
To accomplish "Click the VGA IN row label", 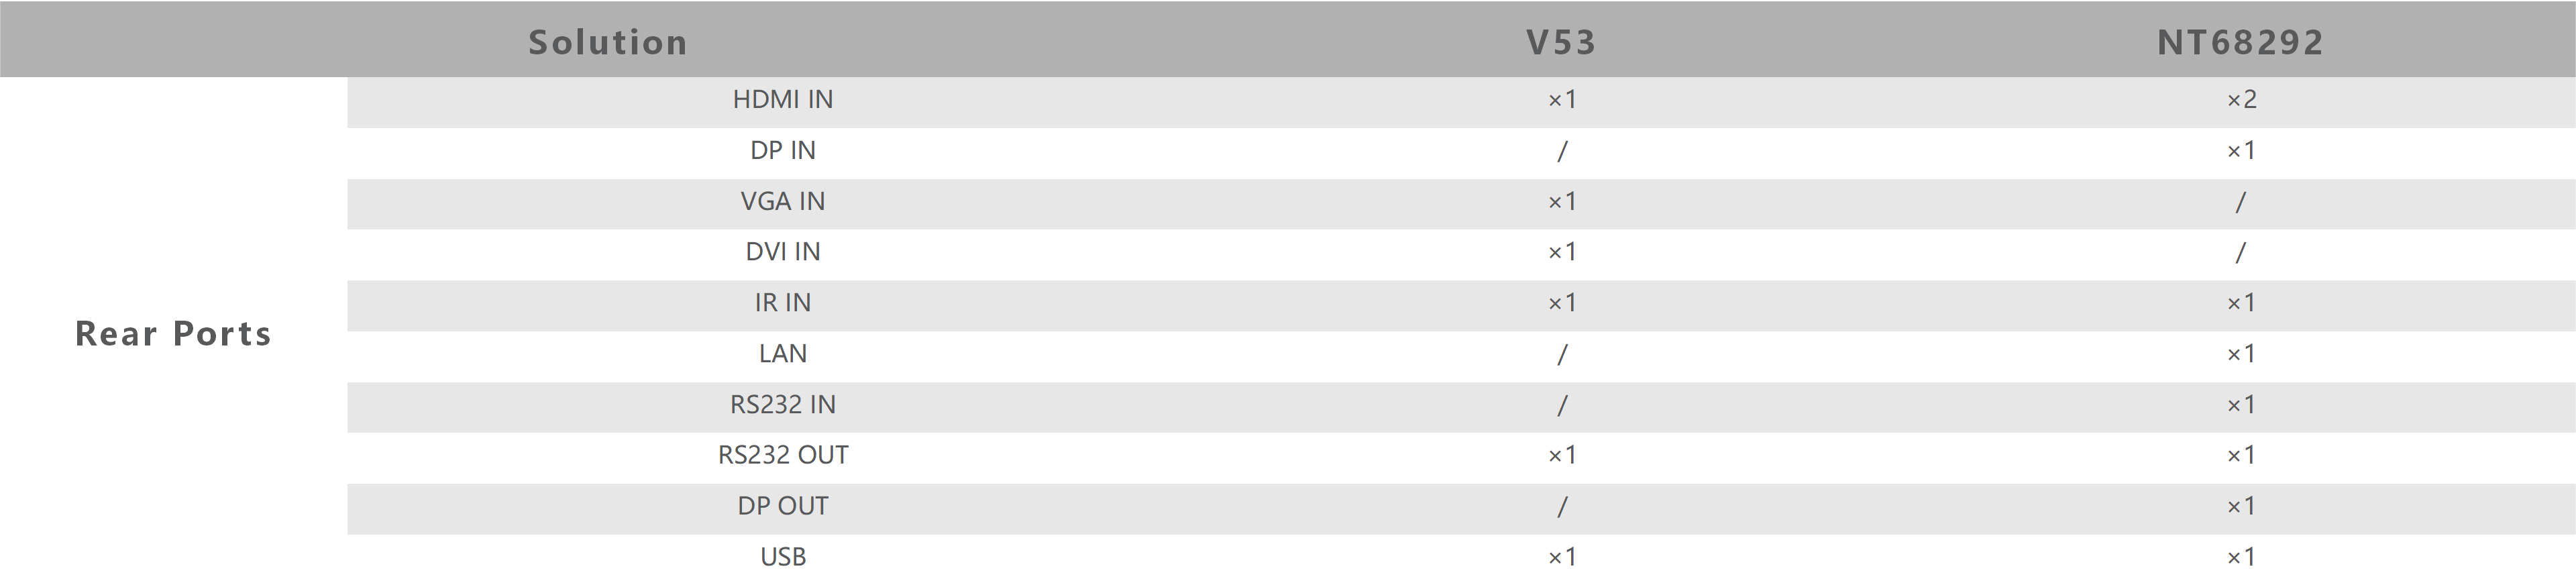I will (782, 202).
